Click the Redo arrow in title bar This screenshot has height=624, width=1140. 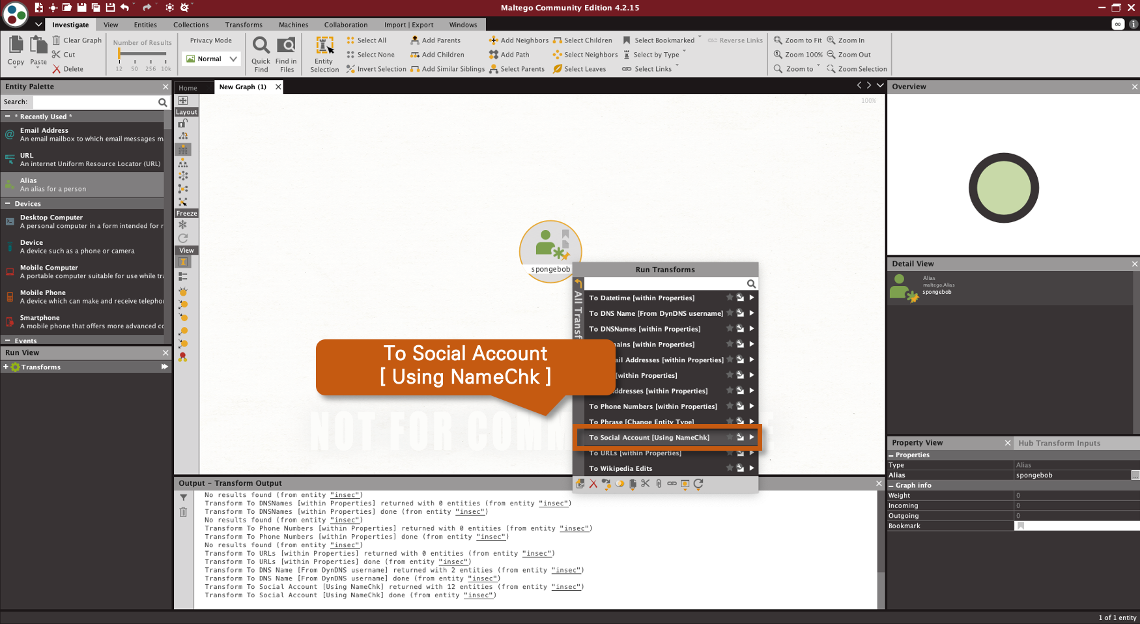pos(147,7)
